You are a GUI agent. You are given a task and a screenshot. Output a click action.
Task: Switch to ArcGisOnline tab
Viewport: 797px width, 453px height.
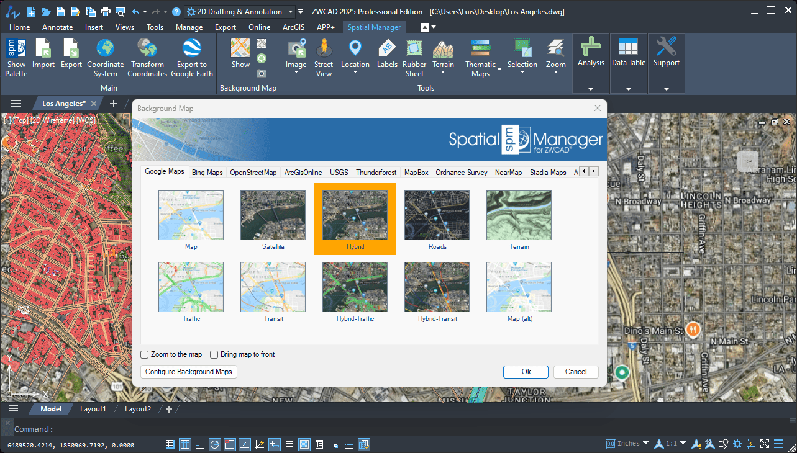303,173
